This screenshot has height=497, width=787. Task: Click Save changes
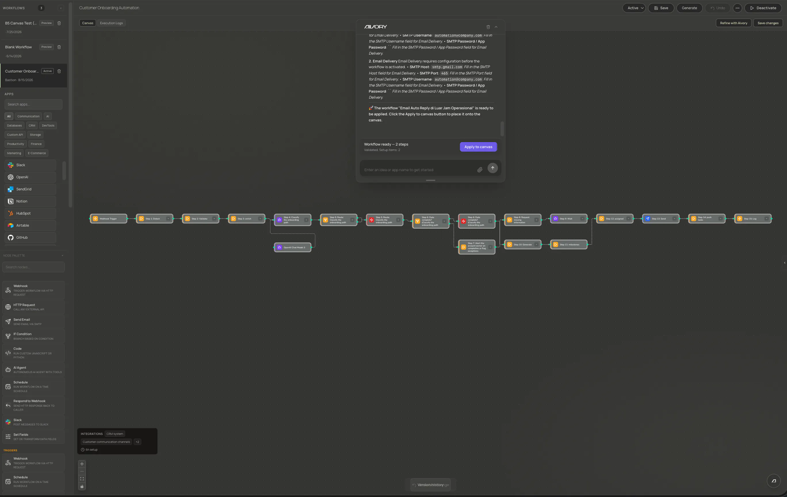[x=768, y=23]
